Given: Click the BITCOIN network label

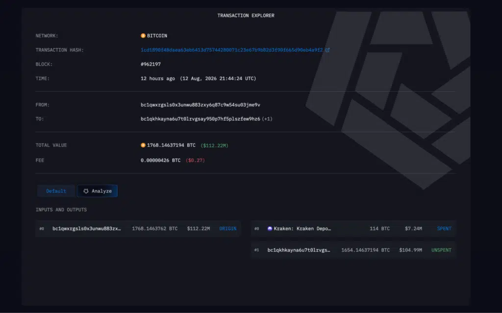Looking at the screenshot, I should tap(157, 36).
